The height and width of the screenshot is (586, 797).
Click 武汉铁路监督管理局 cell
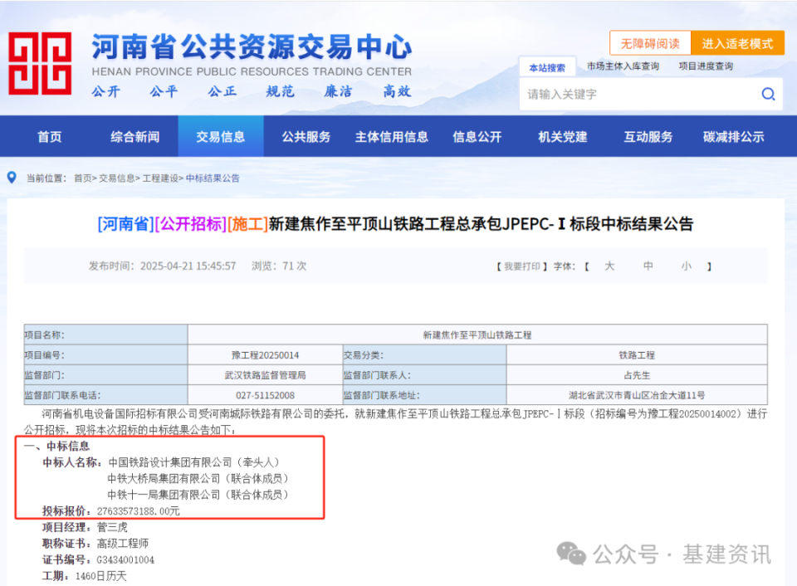[266, 375]
